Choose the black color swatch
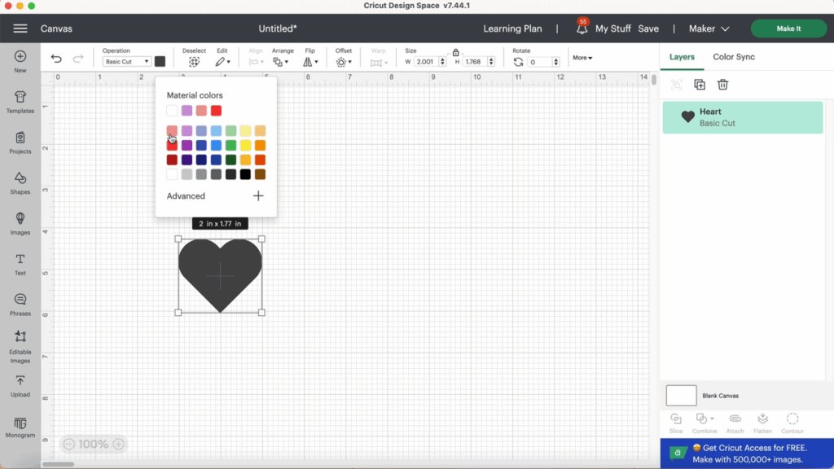Viewport: 834px width, 469px height. [x=245, y=174]
